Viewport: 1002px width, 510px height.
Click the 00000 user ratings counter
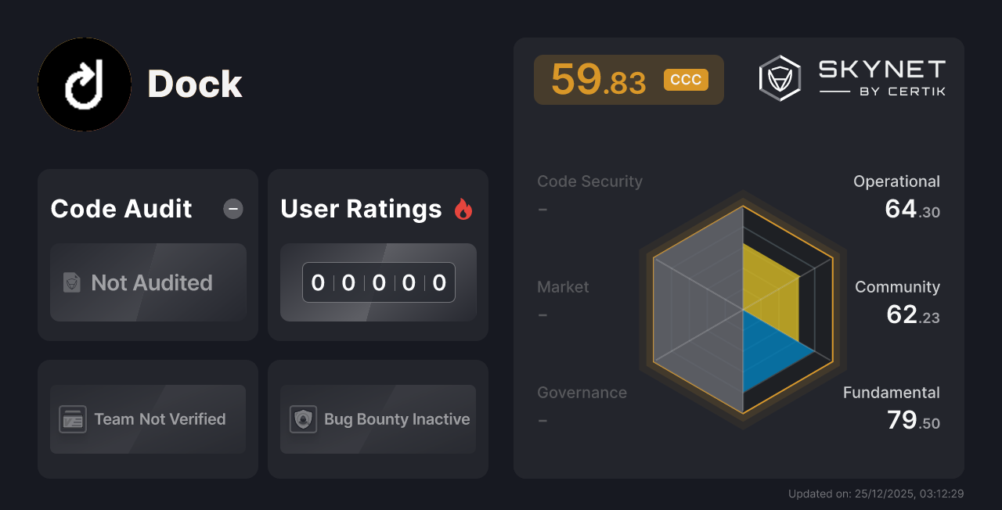click(378, 282)
